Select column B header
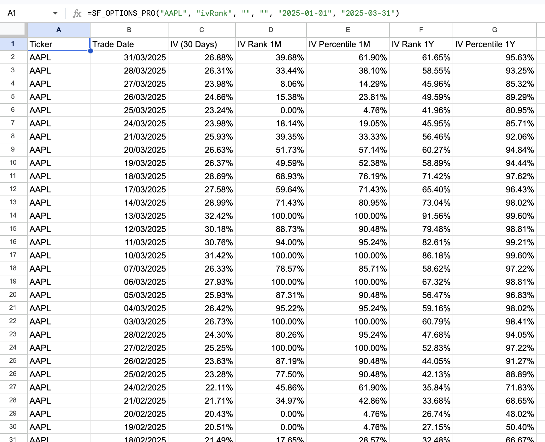 coord(129,30)
